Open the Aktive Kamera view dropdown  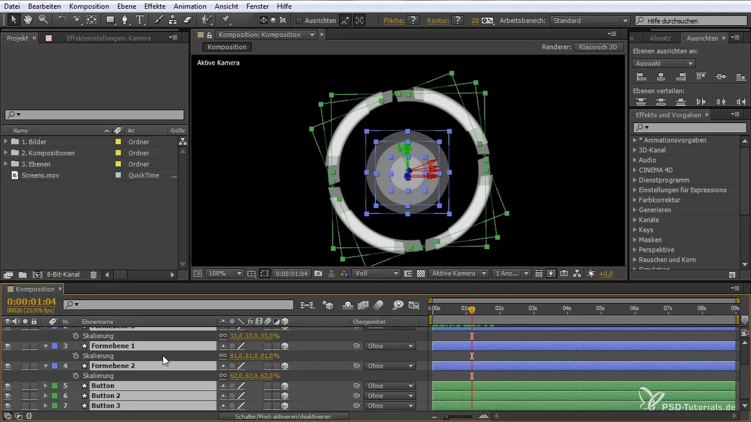coord(459,274)
